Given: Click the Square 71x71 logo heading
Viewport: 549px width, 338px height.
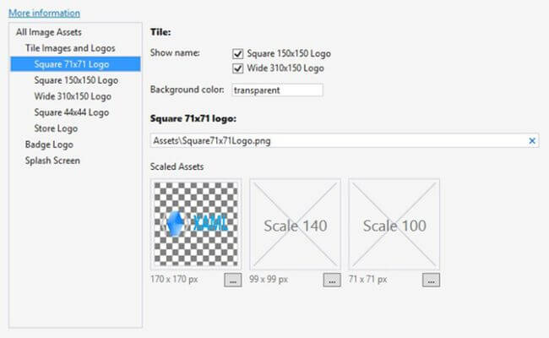Looking at the screenshot, I should [x=193, y=119].
